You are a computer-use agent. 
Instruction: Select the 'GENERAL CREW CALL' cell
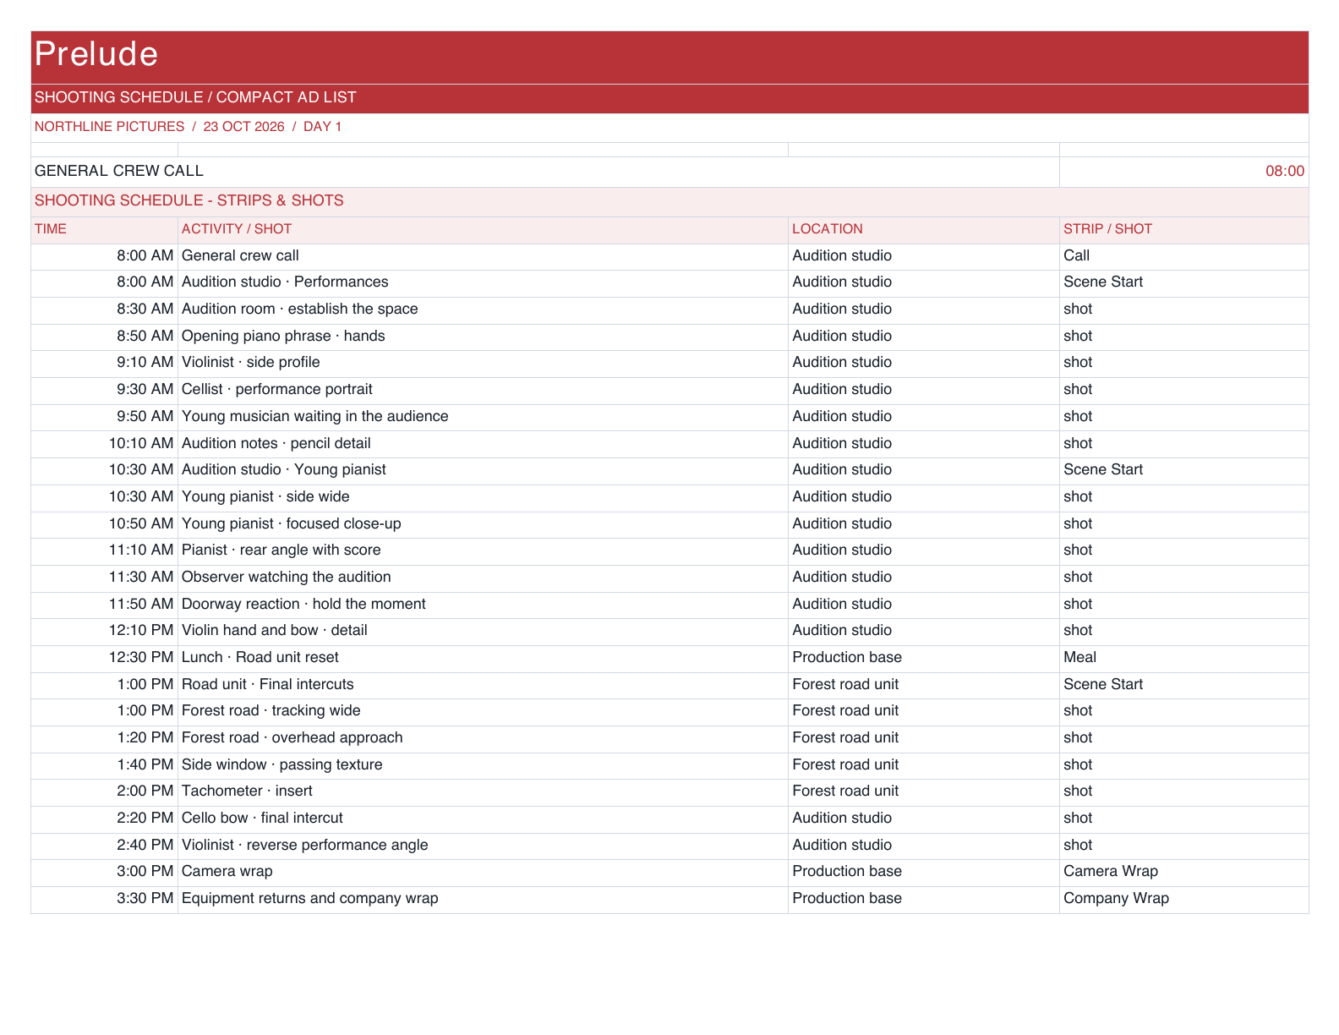[x=545, y=172]
